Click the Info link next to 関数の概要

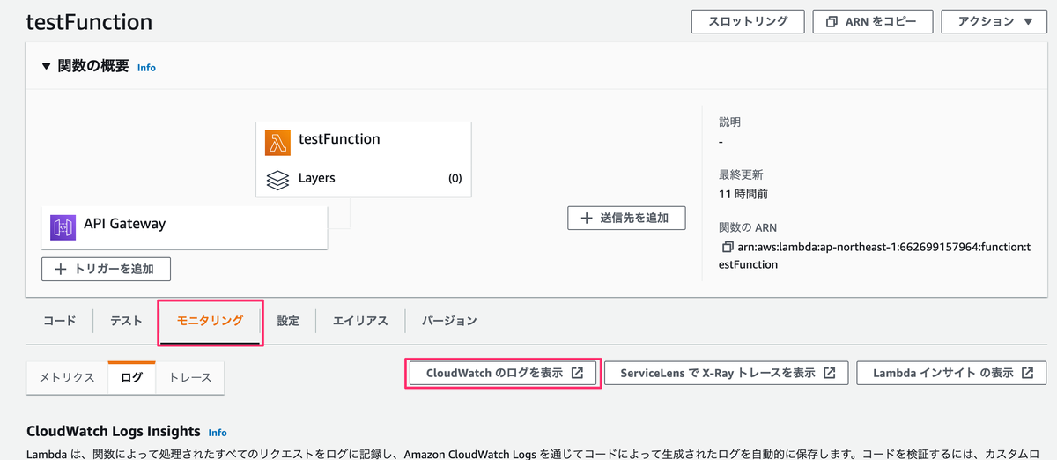pos(146,67)
